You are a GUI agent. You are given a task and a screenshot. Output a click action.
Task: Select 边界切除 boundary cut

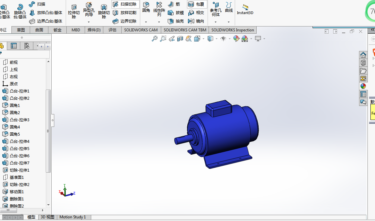tap(125, 21)
